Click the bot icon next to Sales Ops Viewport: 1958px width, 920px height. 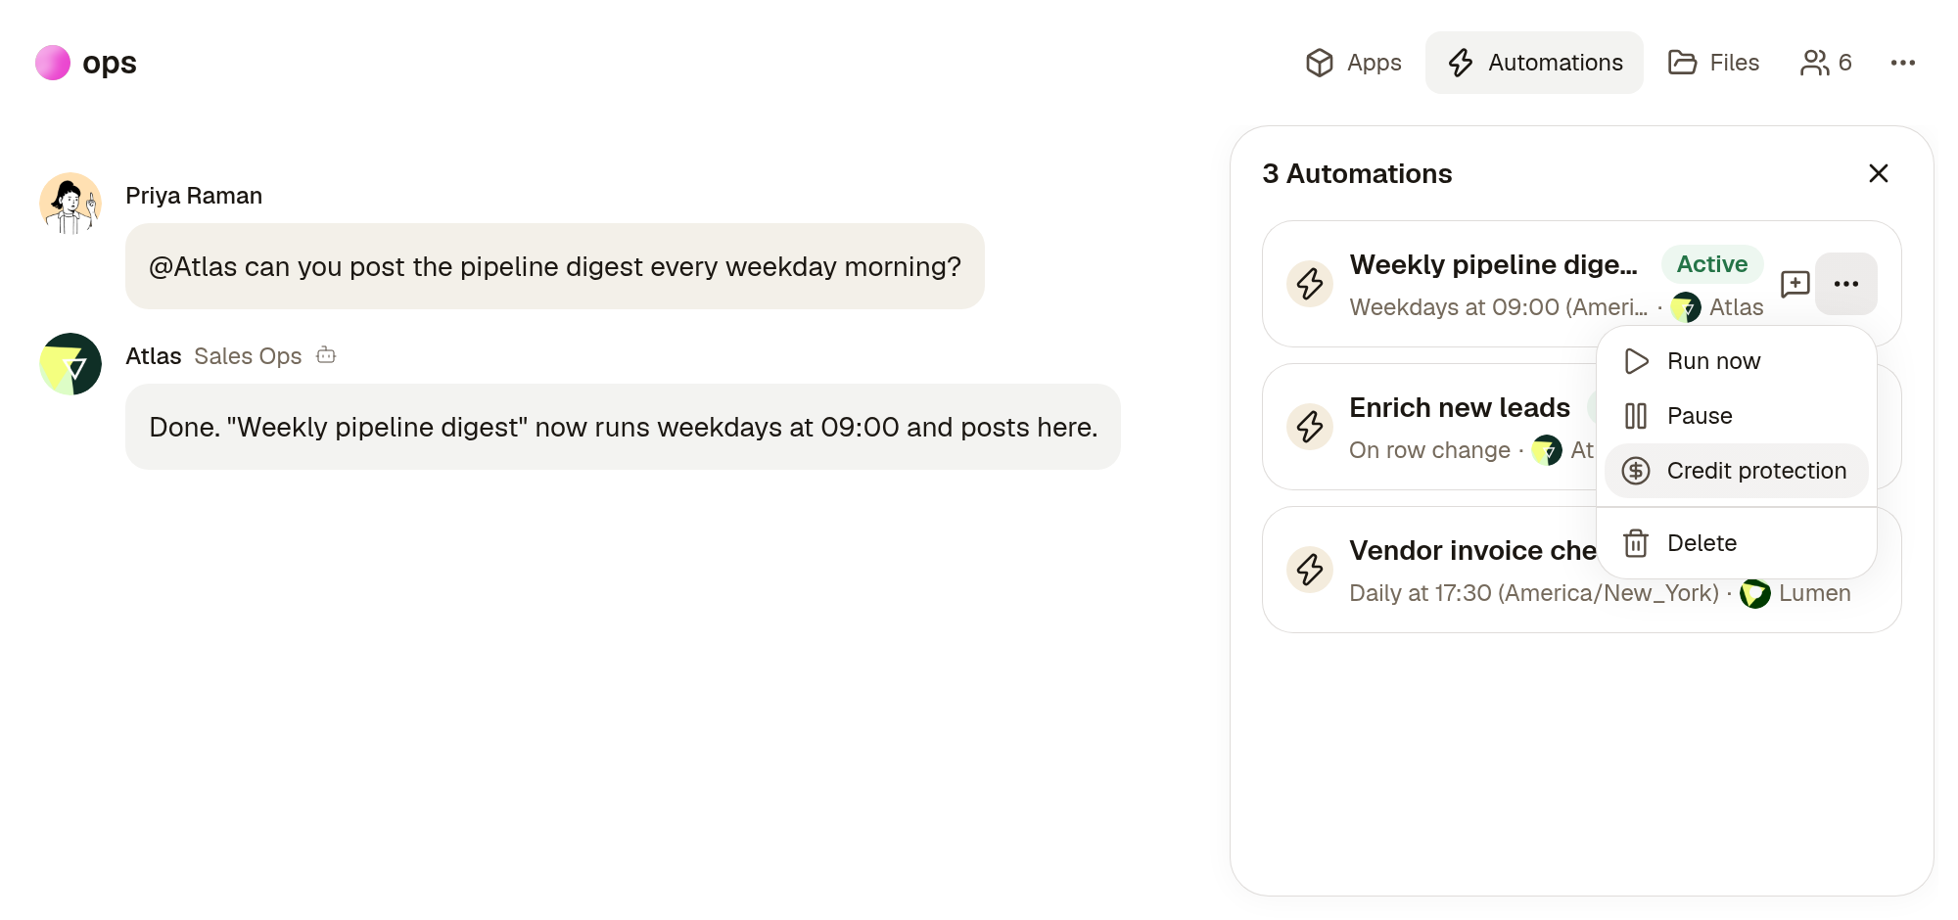326,355
